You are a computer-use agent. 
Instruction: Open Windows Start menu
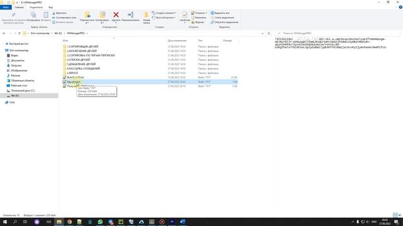tap(5, 222)
